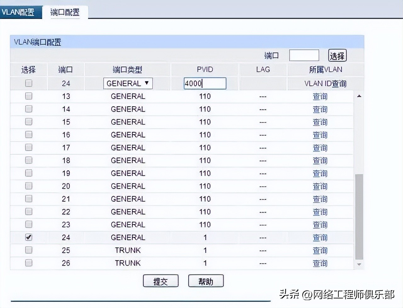Screen dimensions: 403x308
Task: Open the 查询 link for port 13
Action: click(x=320, y=96)
